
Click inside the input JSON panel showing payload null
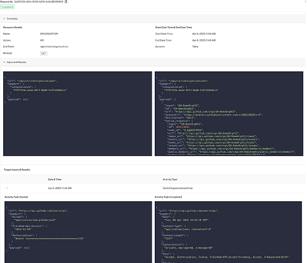[77, 113]
